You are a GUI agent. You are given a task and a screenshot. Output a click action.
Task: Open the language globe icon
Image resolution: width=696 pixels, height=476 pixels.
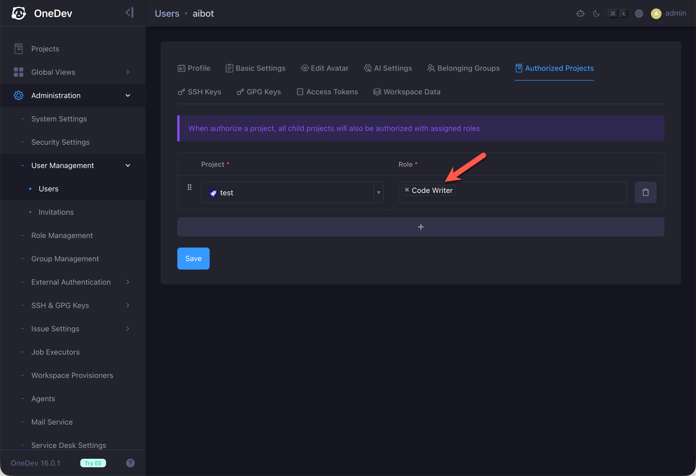coord(639,14)
